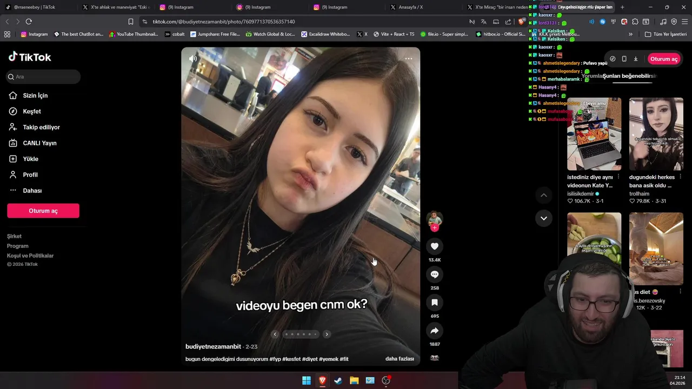The height and width of the screenshot is (389, 692).
Task: Expand bookmarks overflow chevron
Action: point(630,34)
